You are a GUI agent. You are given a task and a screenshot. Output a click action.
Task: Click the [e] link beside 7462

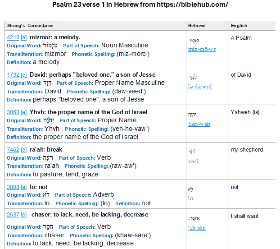(x=23, y=150)
